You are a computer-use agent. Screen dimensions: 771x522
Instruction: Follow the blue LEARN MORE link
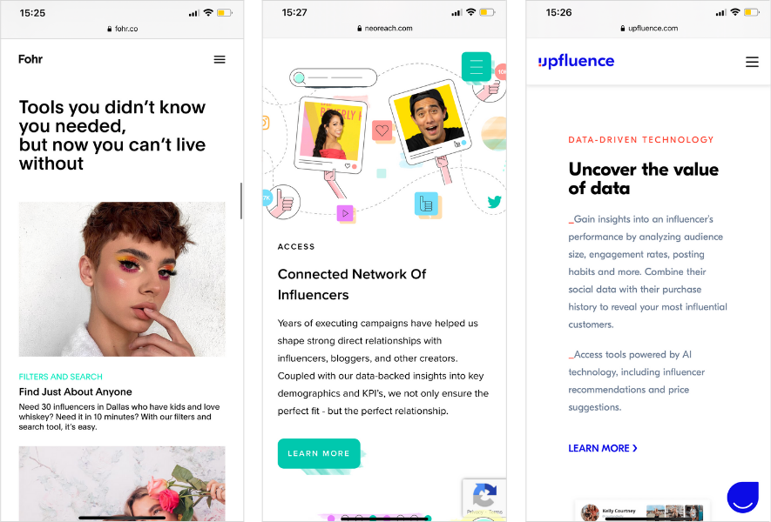tap(602, 448)
